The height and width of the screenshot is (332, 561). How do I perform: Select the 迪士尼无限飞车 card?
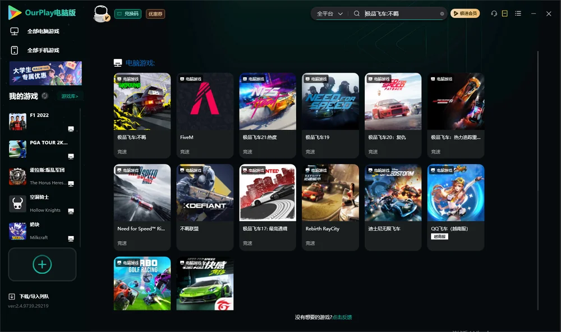[393, 207]
